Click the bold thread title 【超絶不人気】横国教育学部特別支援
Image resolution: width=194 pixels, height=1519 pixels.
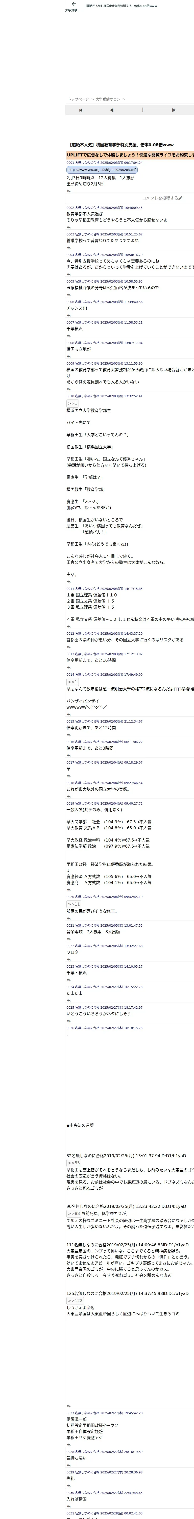coord(122,145)
